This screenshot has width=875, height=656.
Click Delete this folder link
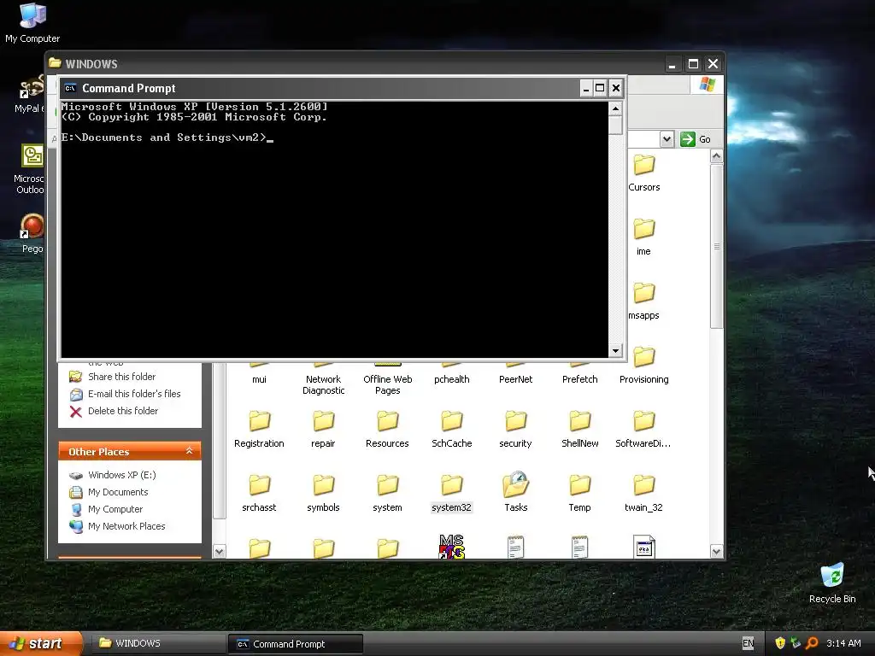pos(123,411)
